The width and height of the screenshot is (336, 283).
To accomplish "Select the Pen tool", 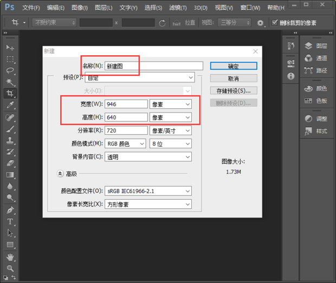I will [10, 210].
